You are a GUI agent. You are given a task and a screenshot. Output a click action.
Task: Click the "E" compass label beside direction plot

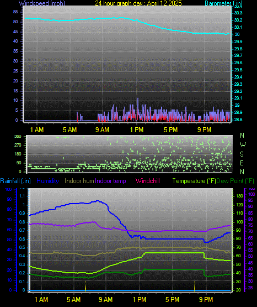[242, 163]
